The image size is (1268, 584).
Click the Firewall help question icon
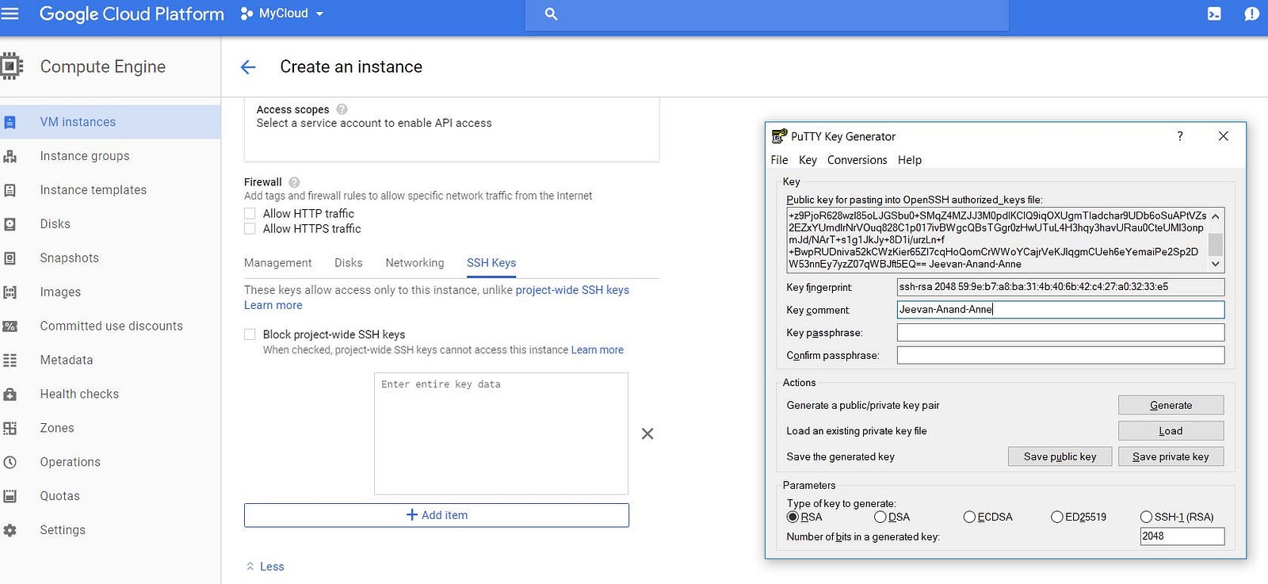pos(294,182)
